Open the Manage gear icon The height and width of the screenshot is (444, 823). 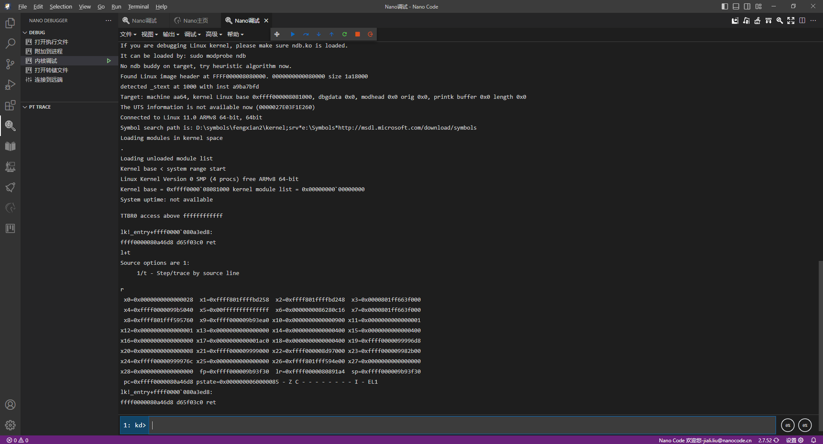click(x=10, y=425)
